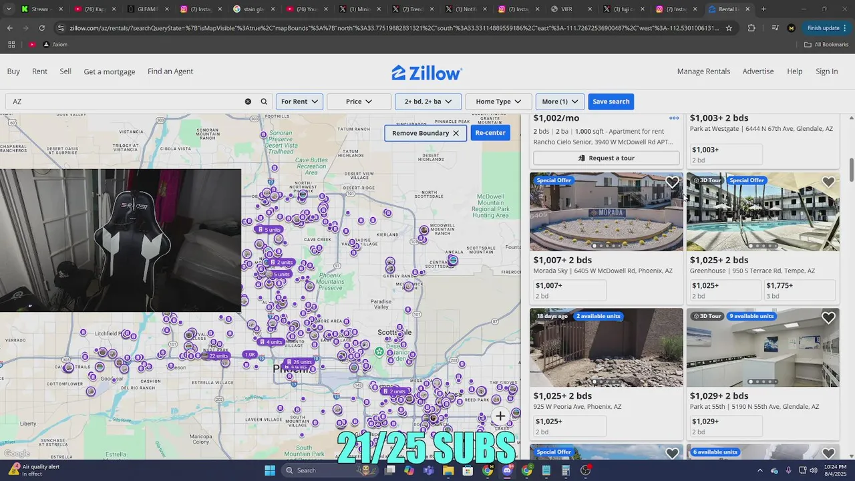Open the More (1) filters dropdown
The width and height of the screenshot is (855, 481).
[x=560, y=102]
